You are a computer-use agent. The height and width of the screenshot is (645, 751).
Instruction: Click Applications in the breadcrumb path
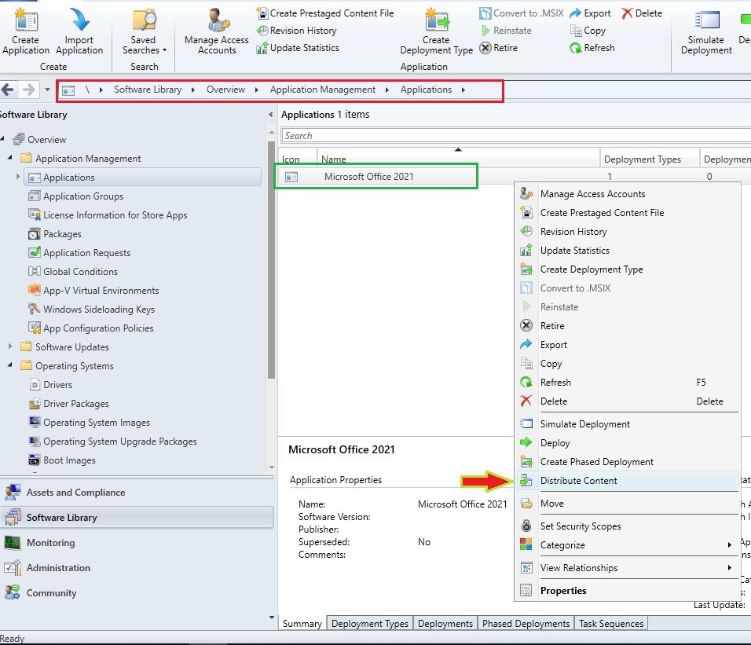[427, 90]
